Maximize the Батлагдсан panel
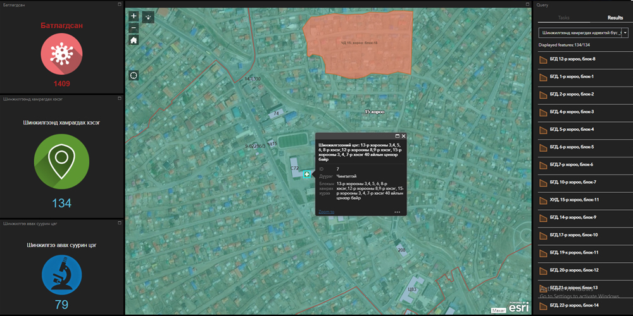Screen dimensions: 633x316 point(119,4)
